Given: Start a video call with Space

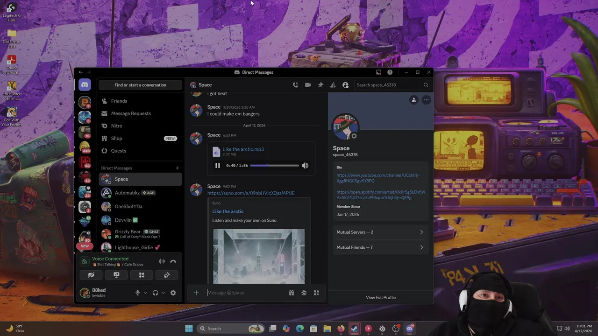Looking at the screenshot, I should (x=308, y=85).
